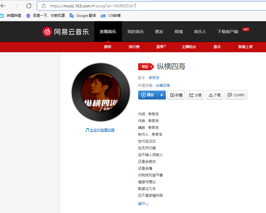Expand lyrics with 展开 link
This screenshot has height=213, width=266.
[x=143, y=204]
